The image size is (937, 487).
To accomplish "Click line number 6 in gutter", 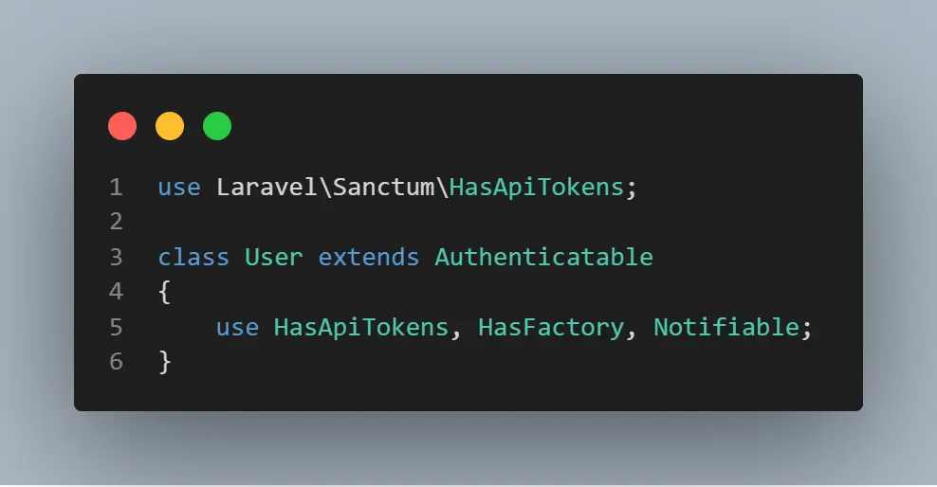I will click(x=116, y=362).
